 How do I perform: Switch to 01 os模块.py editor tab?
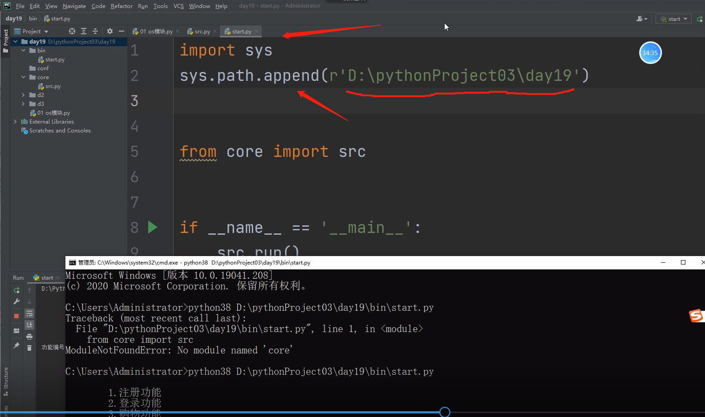pos(156,31)
